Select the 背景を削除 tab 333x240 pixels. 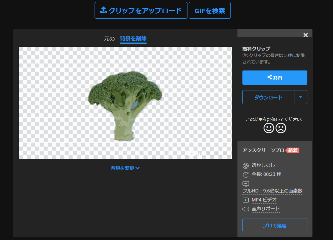(133, 38)
